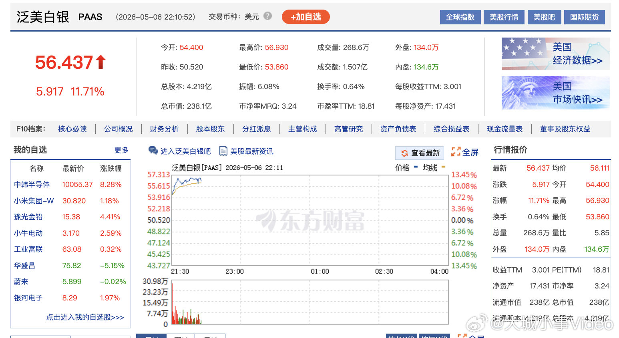Click the 均线 legend yellow marker

[x=443, y=167]
